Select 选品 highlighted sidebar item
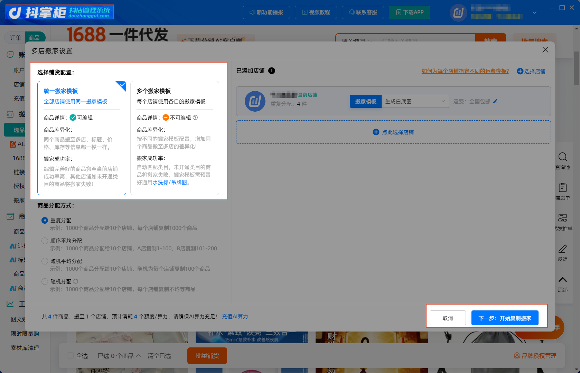This screenshot has height=373, width=580. coord(15,130)
